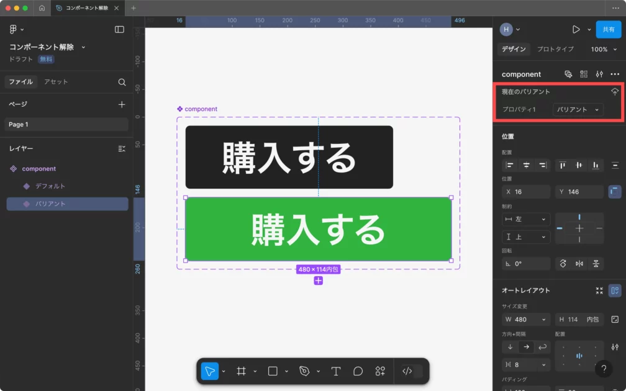The width and height of the screenshot is (626, 391).
Task: Add a new page with plus icon
Action: pyautogui.click(x=122, y=104)
